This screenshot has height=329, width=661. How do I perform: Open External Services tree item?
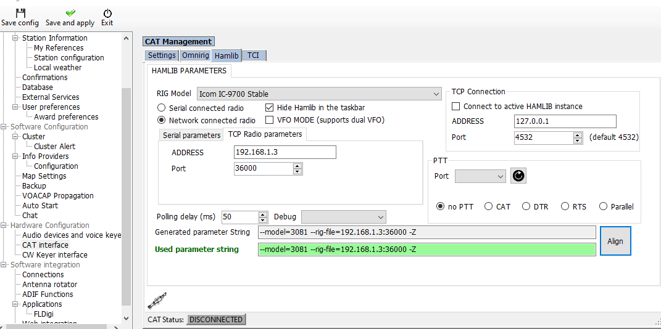pos(51,97)
